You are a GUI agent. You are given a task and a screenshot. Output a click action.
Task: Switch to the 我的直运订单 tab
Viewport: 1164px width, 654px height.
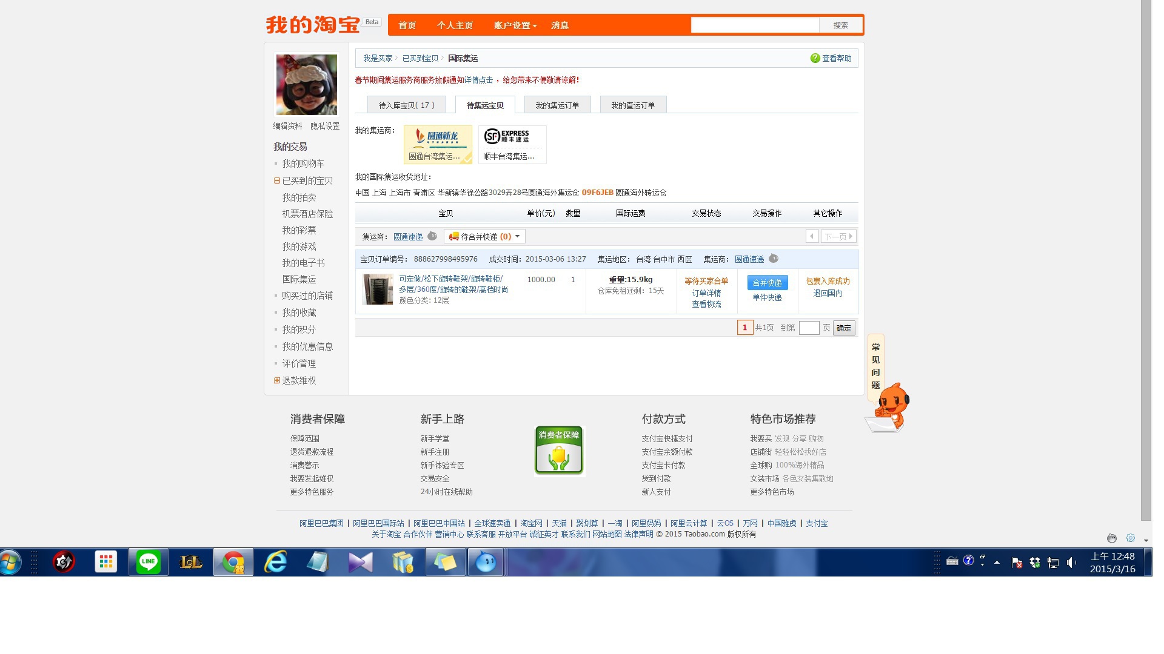[633, 105]
